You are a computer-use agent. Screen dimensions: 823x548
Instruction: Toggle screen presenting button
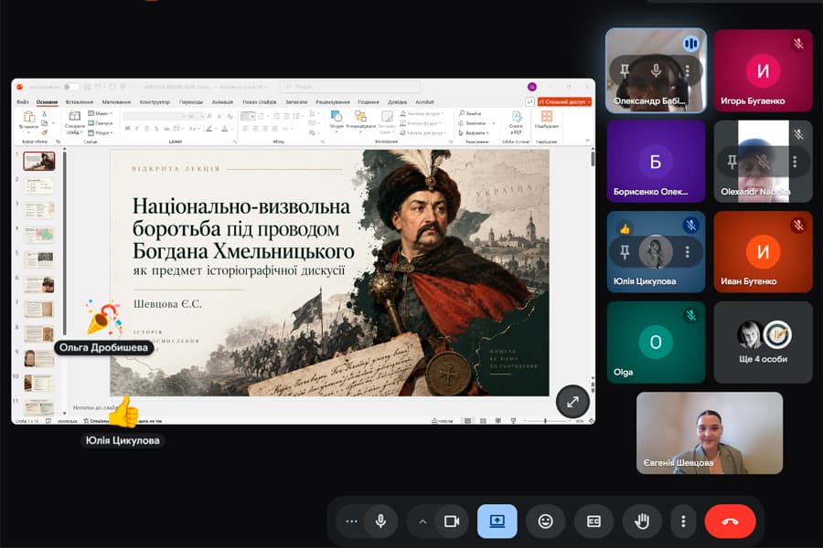coord(497,522)
